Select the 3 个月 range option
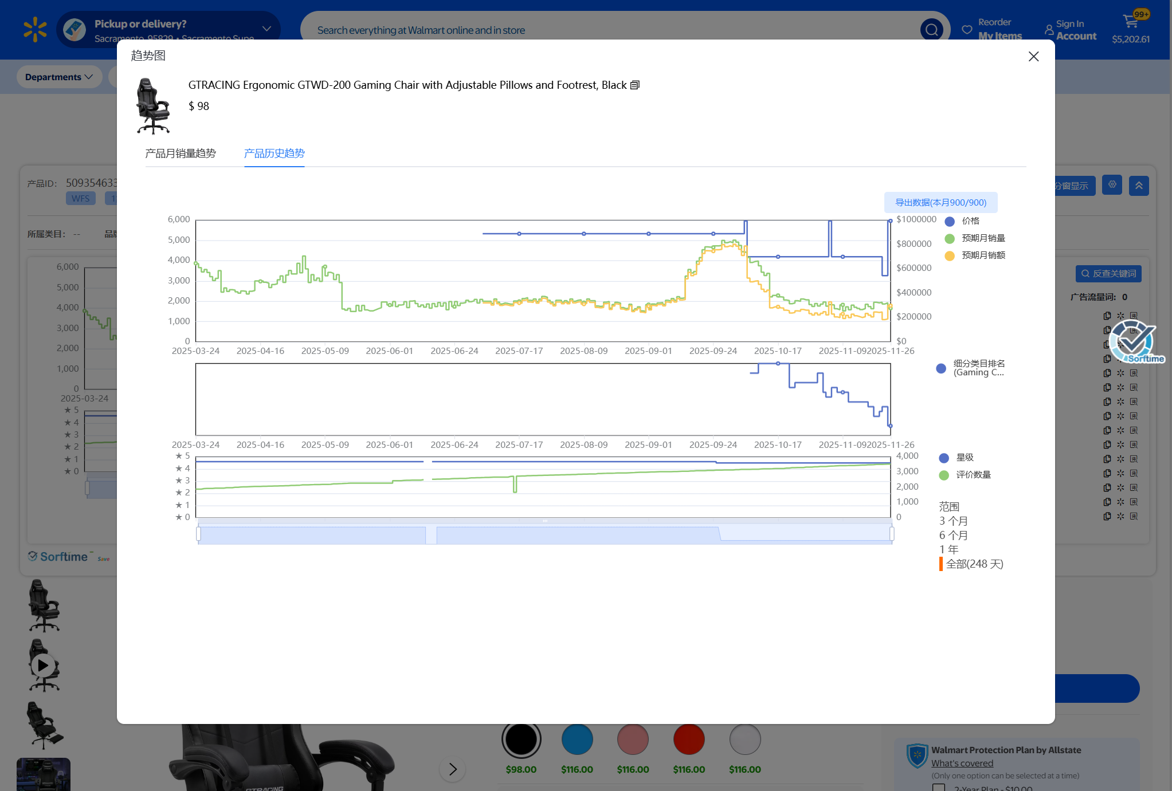 click(953, 521)
